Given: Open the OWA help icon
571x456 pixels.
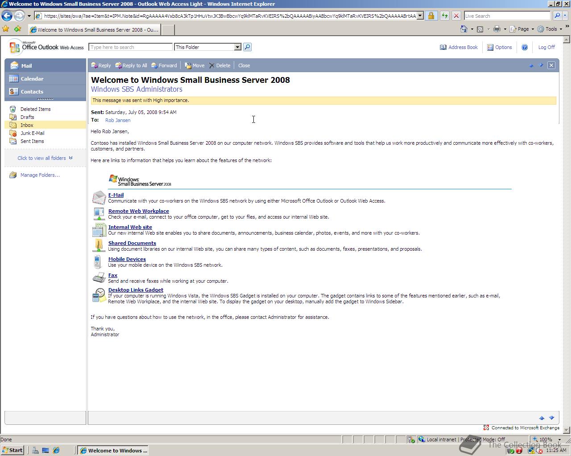Looking at the screenshot, I should 525,47.
